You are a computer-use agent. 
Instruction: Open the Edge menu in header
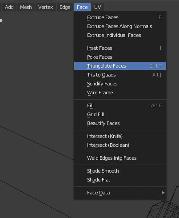tap(65, 7)
